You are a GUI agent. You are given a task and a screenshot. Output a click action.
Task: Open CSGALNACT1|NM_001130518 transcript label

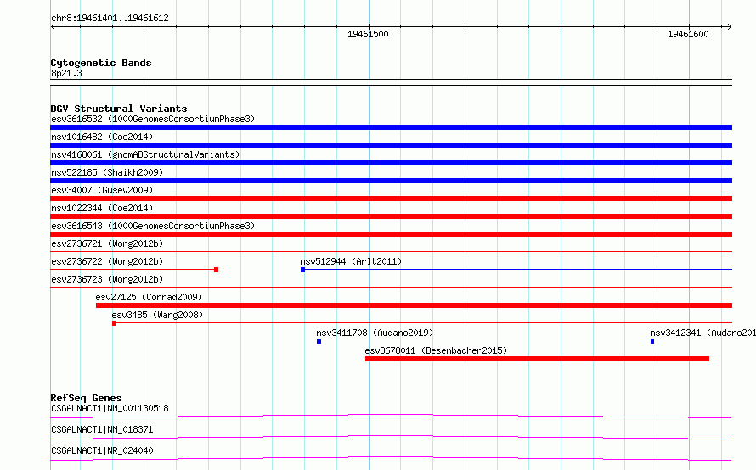coord(110,408)
